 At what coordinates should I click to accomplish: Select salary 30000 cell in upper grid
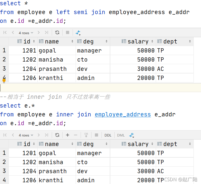[133, 69]
